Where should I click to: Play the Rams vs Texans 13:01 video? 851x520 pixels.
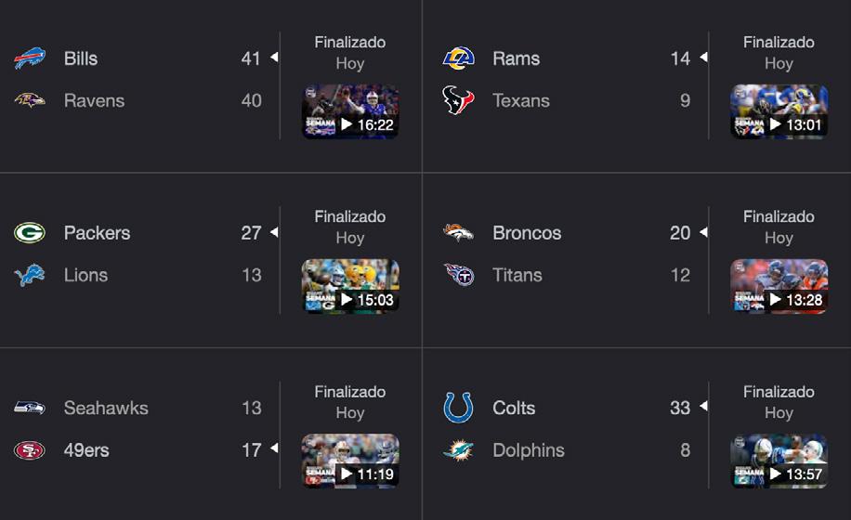pyautogui.click(x=779, y=112)
